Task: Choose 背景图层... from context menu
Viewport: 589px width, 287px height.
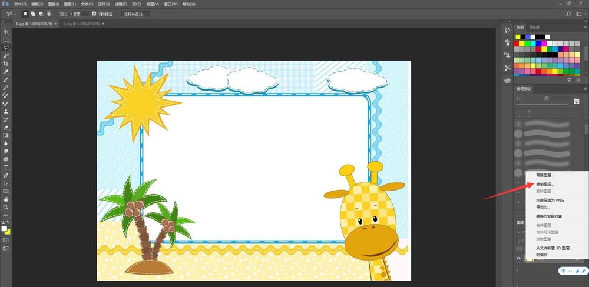Action: click(545, 175)
